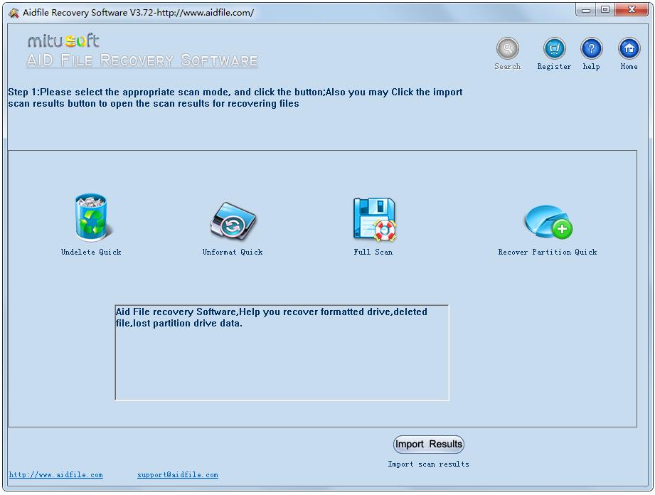
Task: Click the Aidfile app icon in title bar
Action: click(14, 13)
